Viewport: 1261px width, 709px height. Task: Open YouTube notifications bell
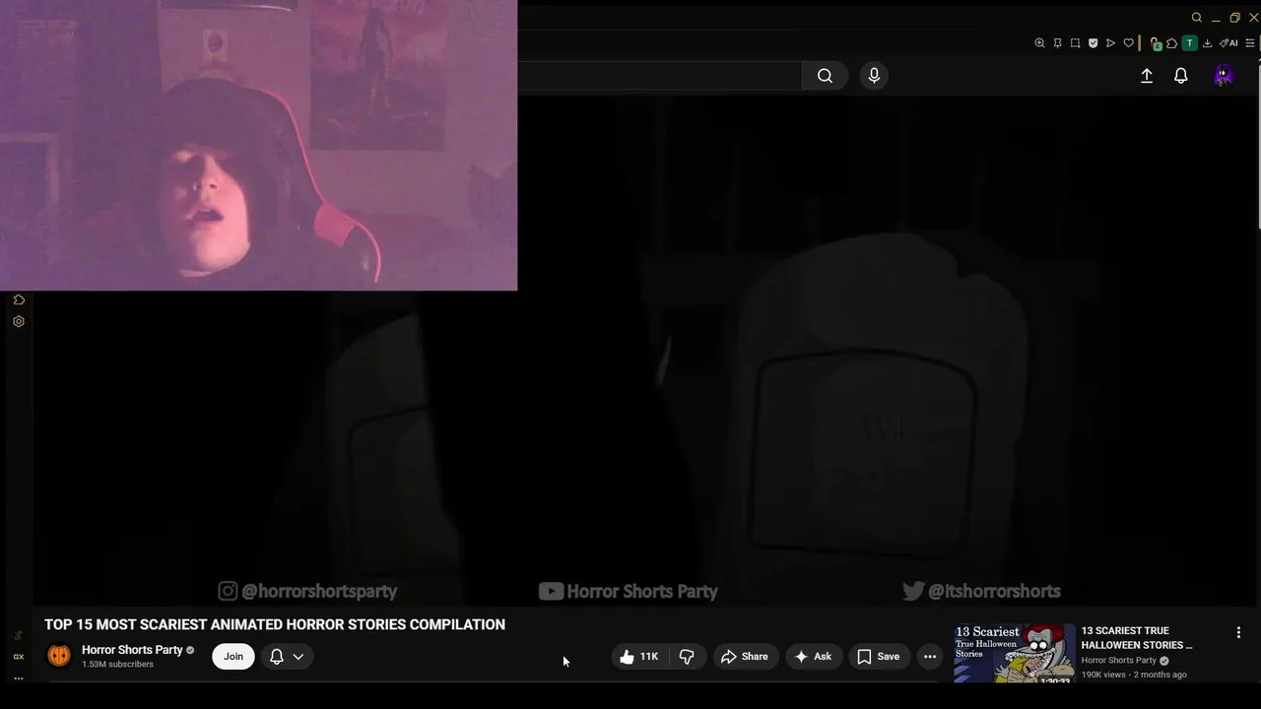coord(1180,76)
